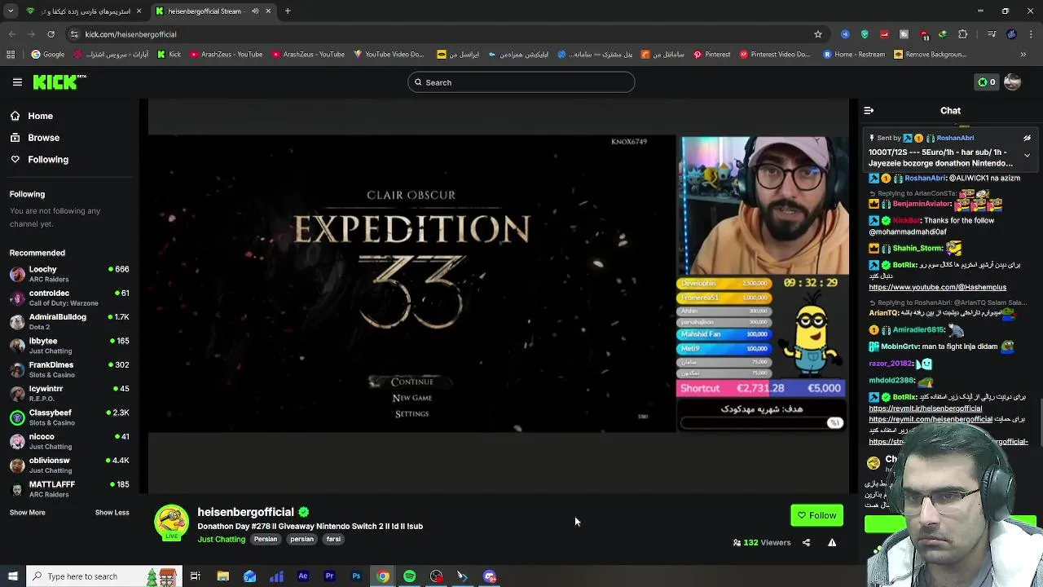The image size is (1043, 587).
Task: Open Icywintrr recommended channel
Action: (69, 393)
